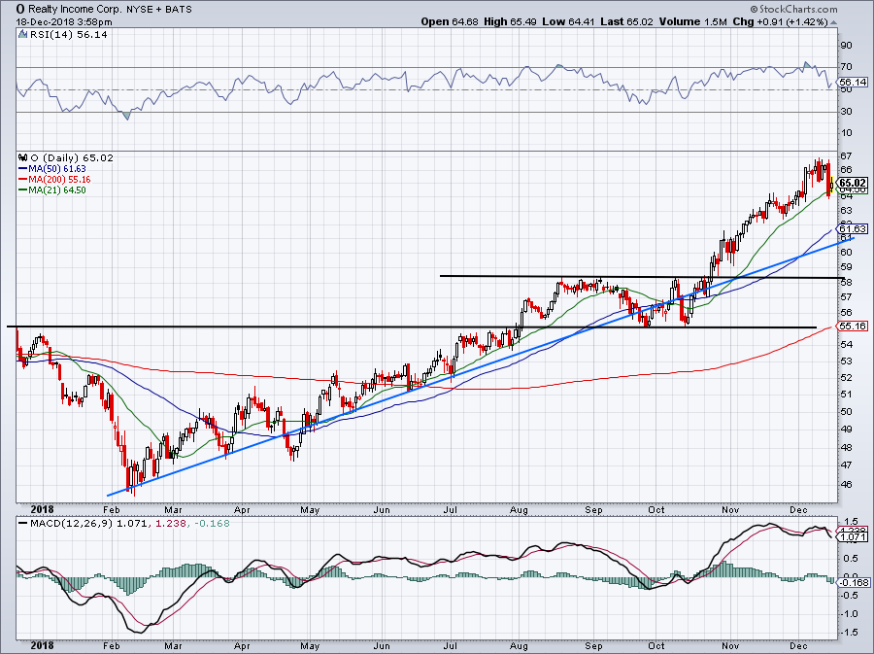Click the bold 65.02 last-price tag on axis

point(854,183)
